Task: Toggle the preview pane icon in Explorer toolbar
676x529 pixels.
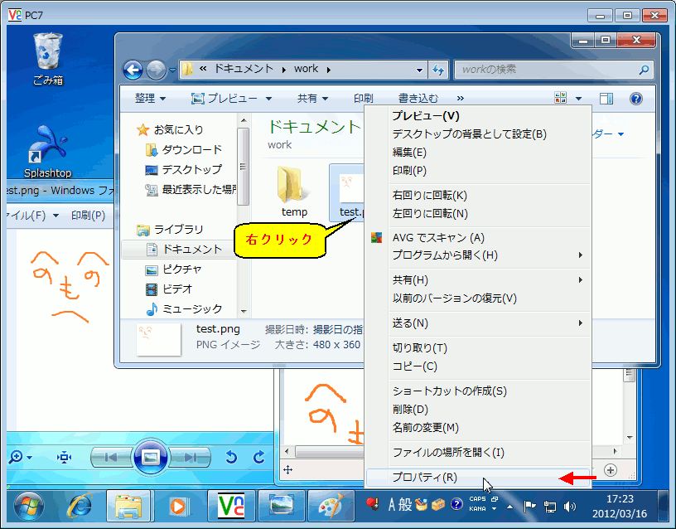Action: pyautogui.click(x=606, y=99)
